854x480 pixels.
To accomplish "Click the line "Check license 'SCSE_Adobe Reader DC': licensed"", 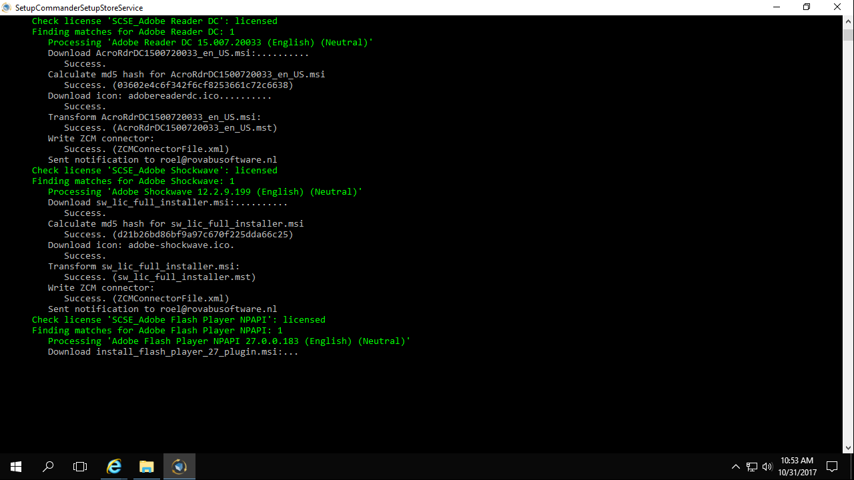I will tap(155, 21).
